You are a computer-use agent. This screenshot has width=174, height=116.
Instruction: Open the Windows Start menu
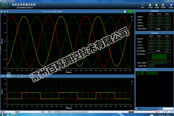[2, 114]
